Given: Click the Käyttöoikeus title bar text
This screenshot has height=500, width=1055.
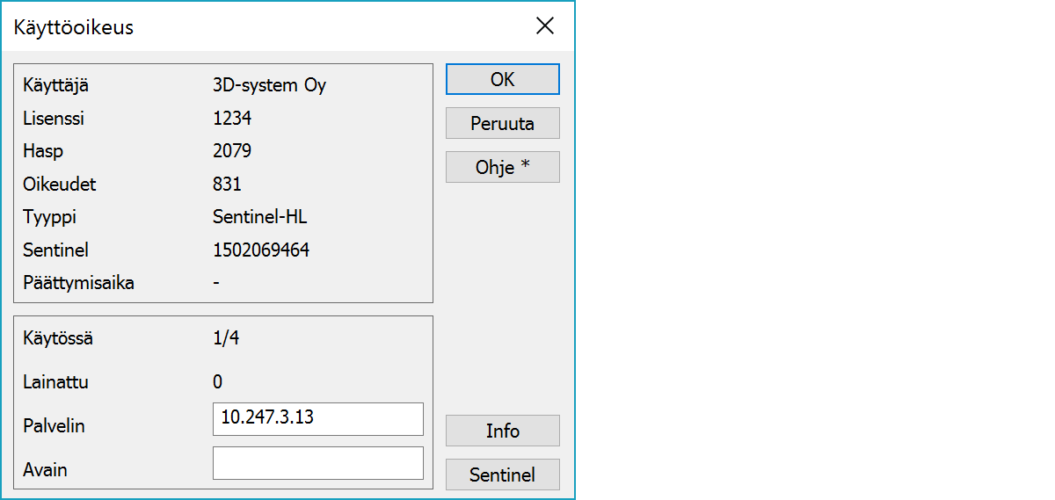Looking at the screenshot, I should (x=74, y=27).
